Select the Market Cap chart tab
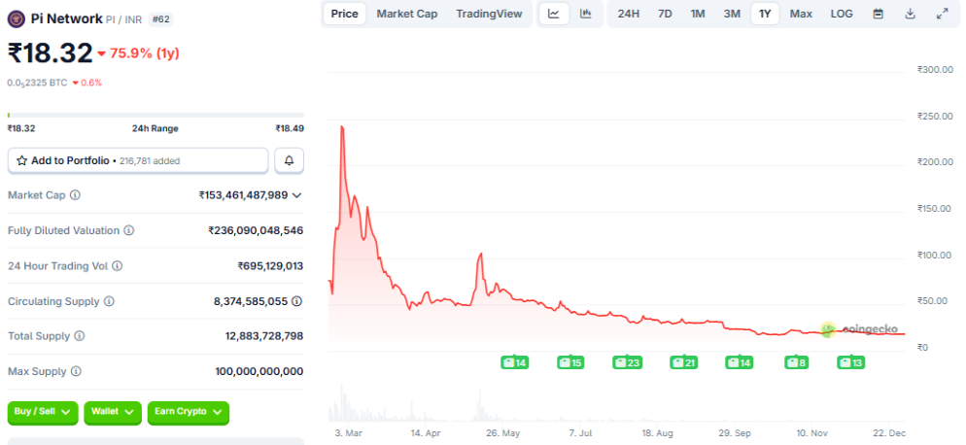Screen dimensions: 966x445 click(x=407, y=14)
